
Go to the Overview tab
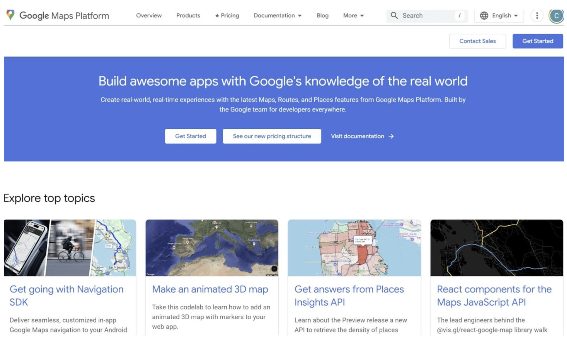149,16
